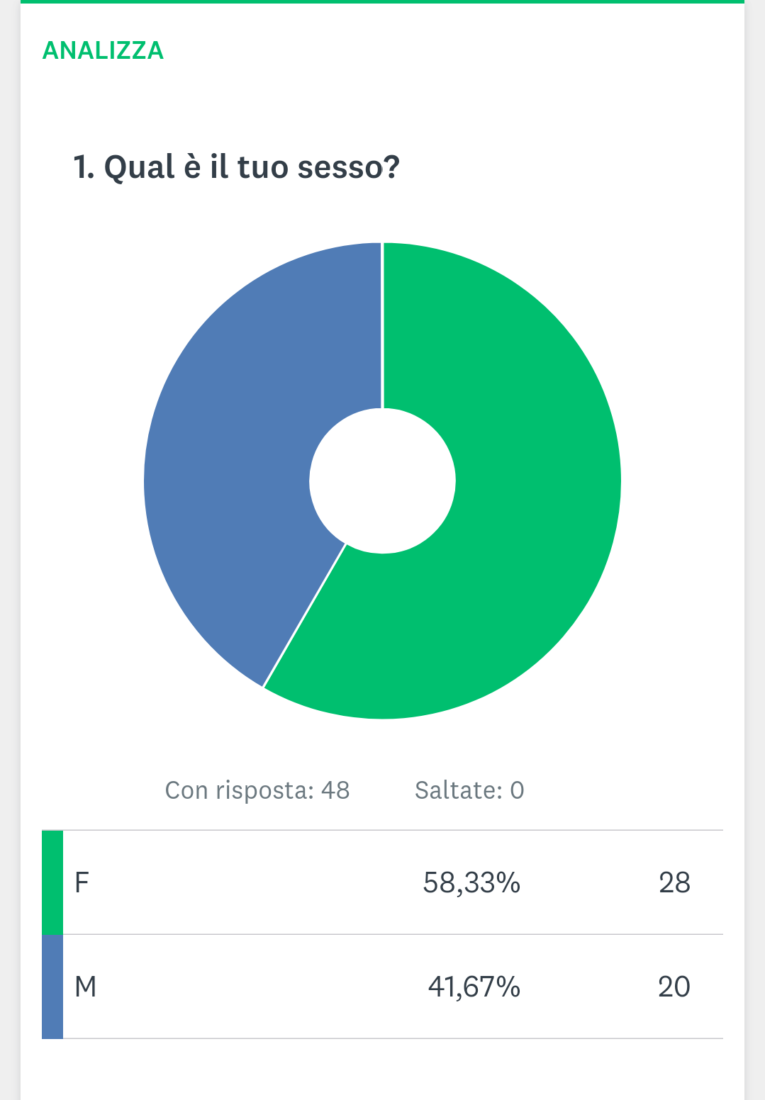The height and width of the screenshot is (1100, 765).
Task: Click the 'Saltate: 0' label
Action: coord(469,790)
